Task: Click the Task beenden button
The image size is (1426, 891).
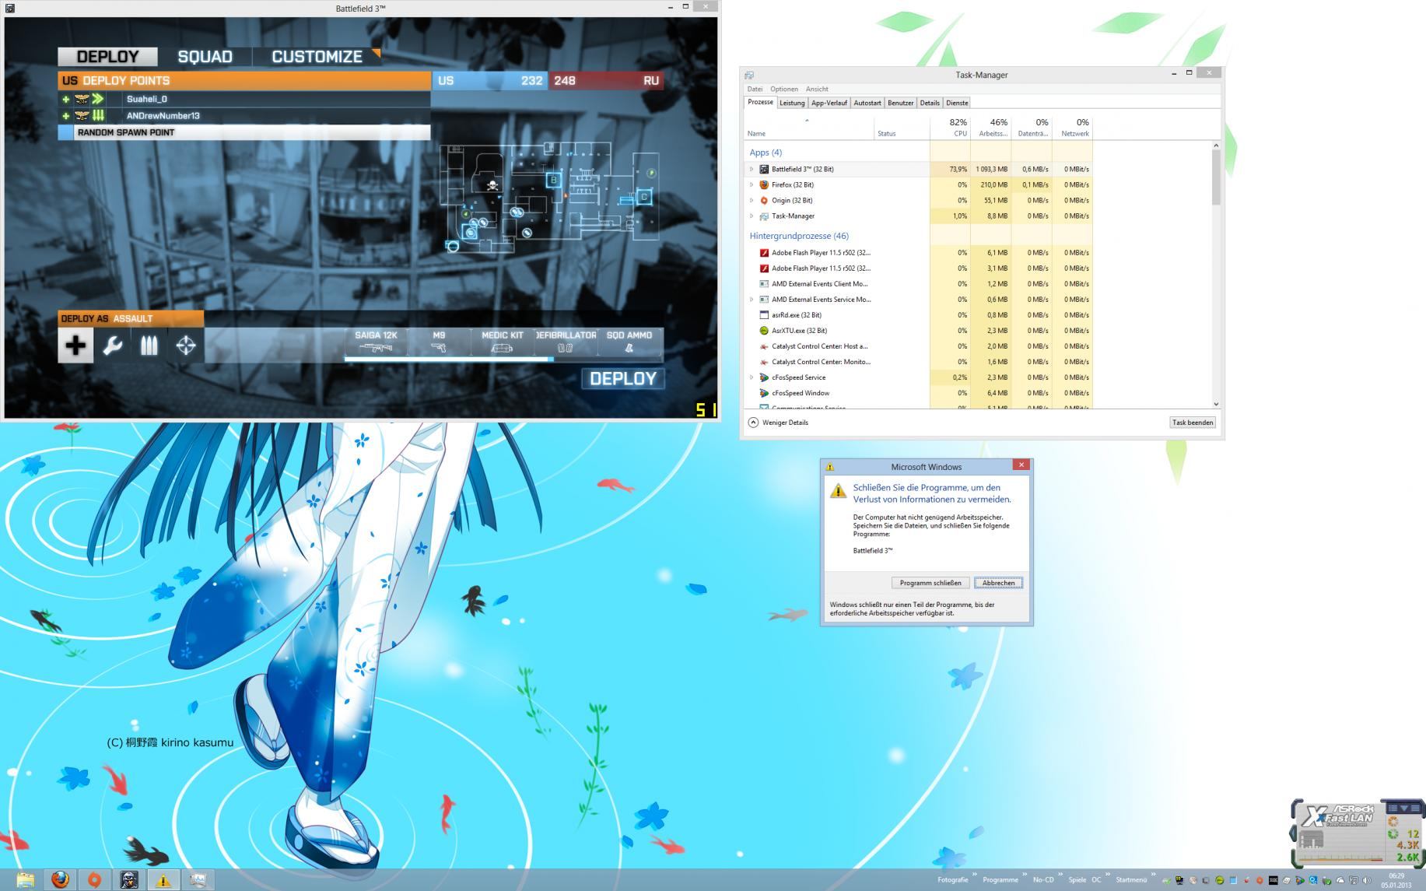Action: coord(1193,423)
